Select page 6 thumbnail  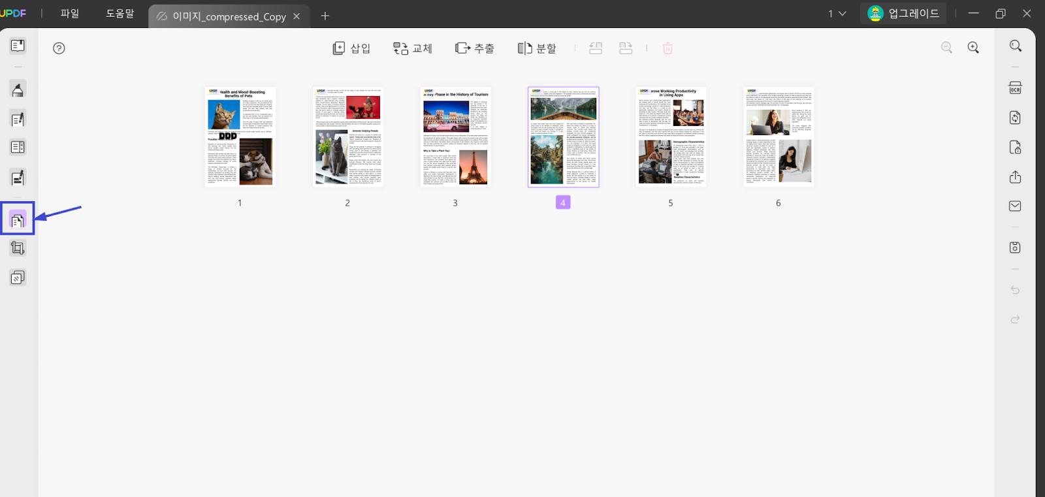pos(779,136)
